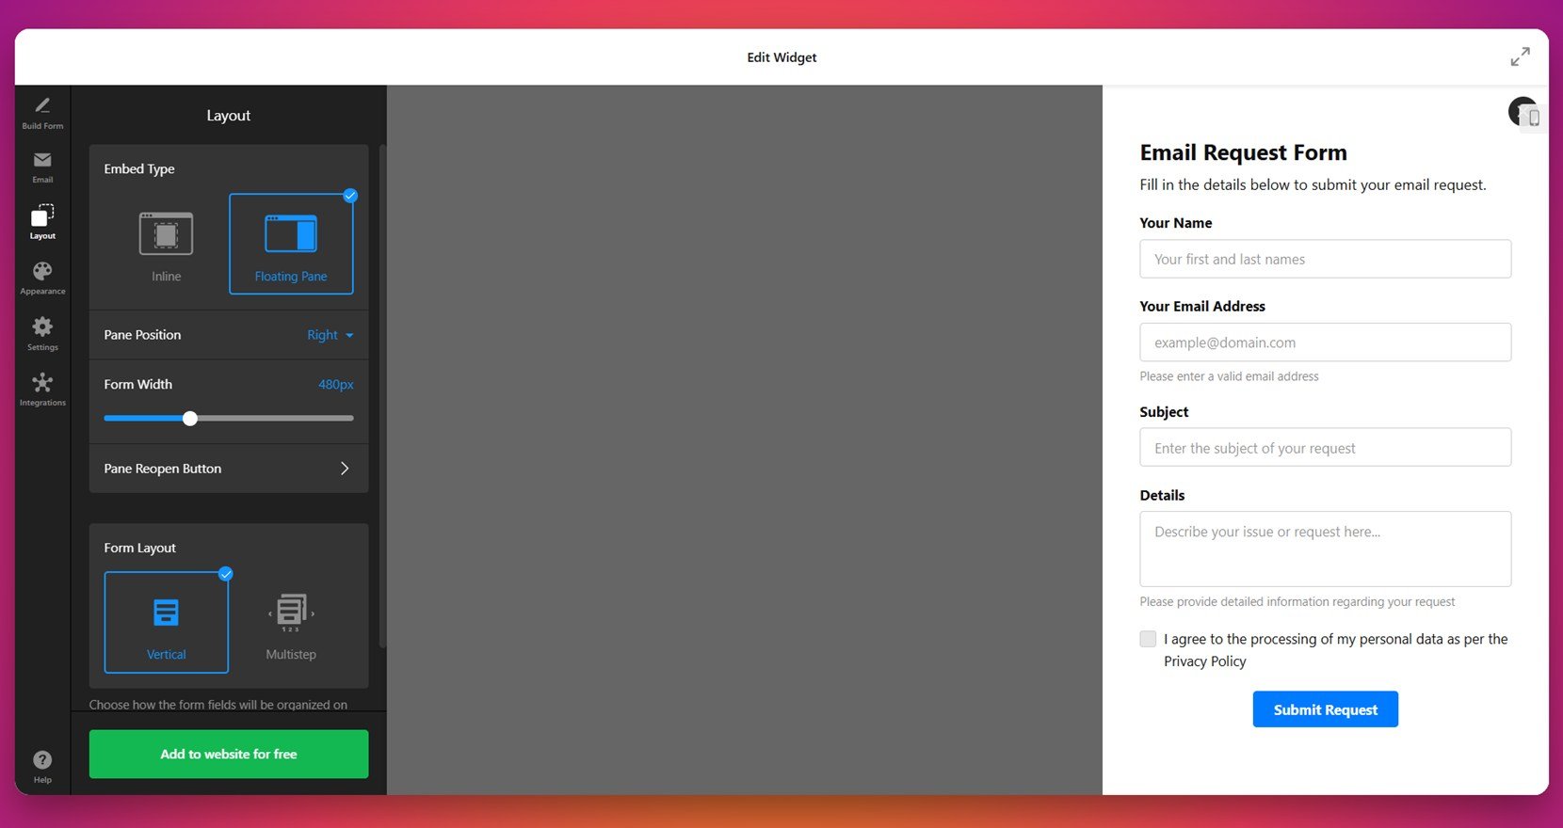Open the Build Form sidebar tab
Viewport: 1563px width, 828px height.
pyautogui.click(x=42, y=112)
